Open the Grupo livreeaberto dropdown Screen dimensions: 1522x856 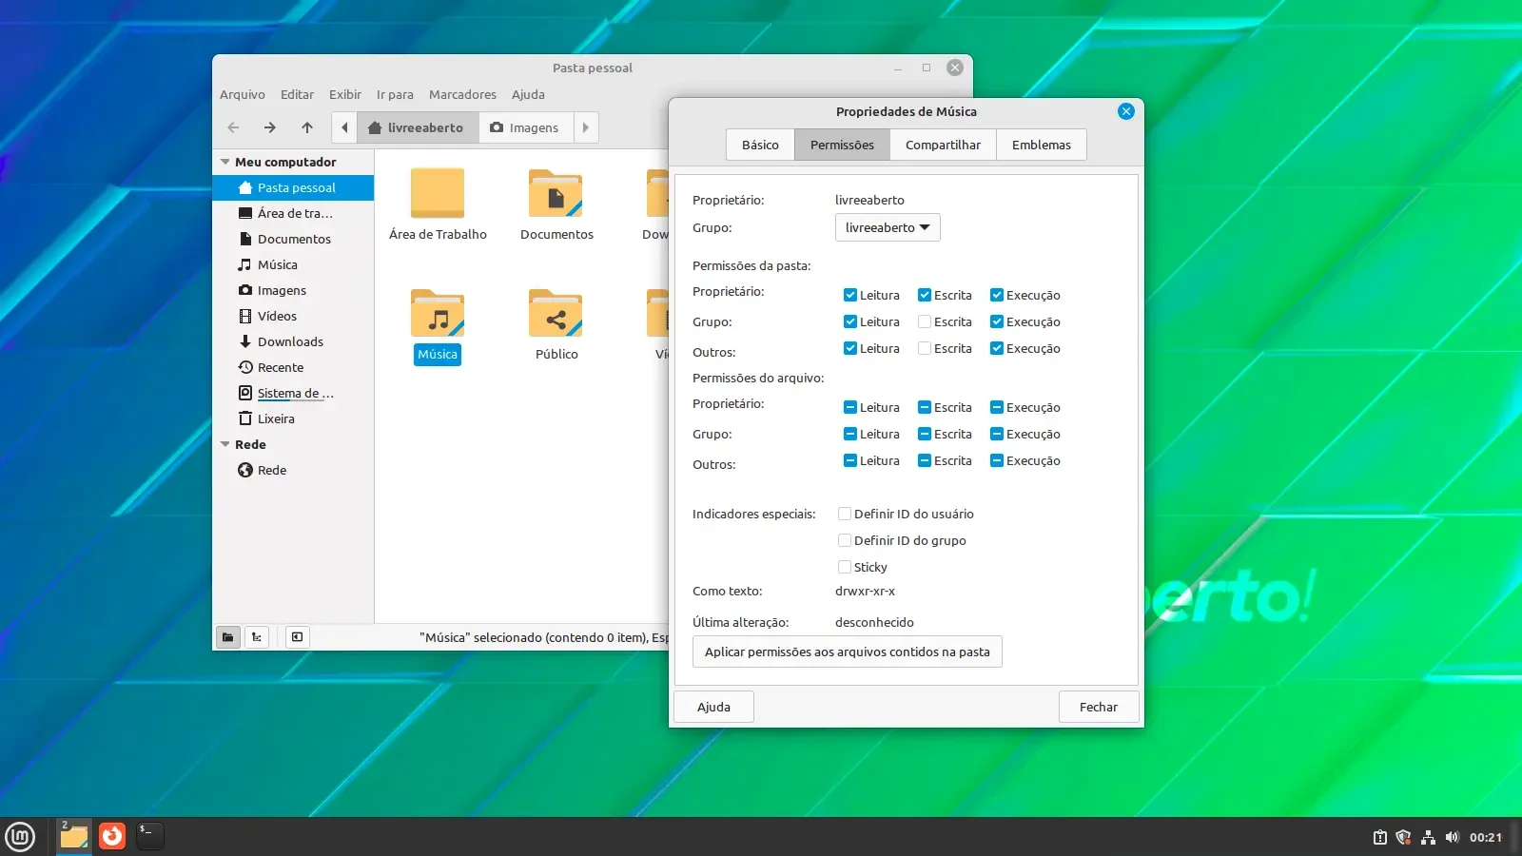[x=888, y=227]
